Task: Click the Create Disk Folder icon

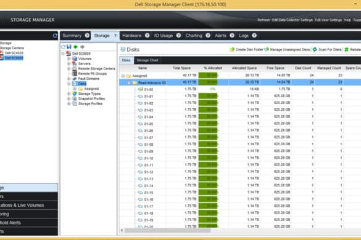Action: 232,49
